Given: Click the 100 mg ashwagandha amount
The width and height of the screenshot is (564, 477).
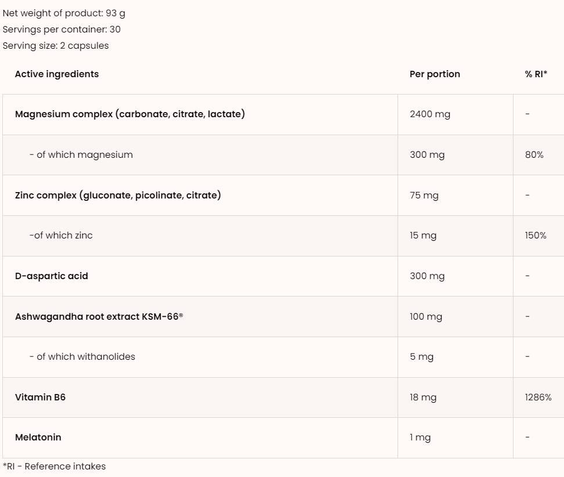Looking at the screenshot, I should 426,316.
